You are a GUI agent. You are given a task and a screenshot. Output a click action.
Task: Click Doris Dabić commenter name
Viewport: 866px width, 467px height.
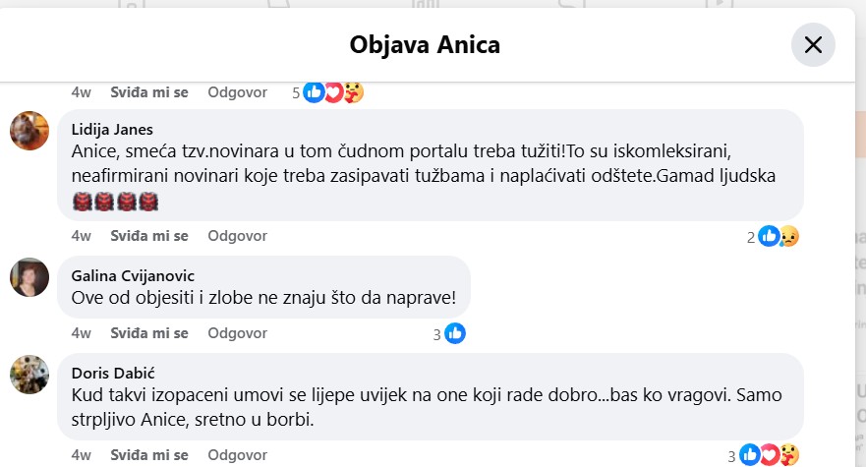click(113, 373)
